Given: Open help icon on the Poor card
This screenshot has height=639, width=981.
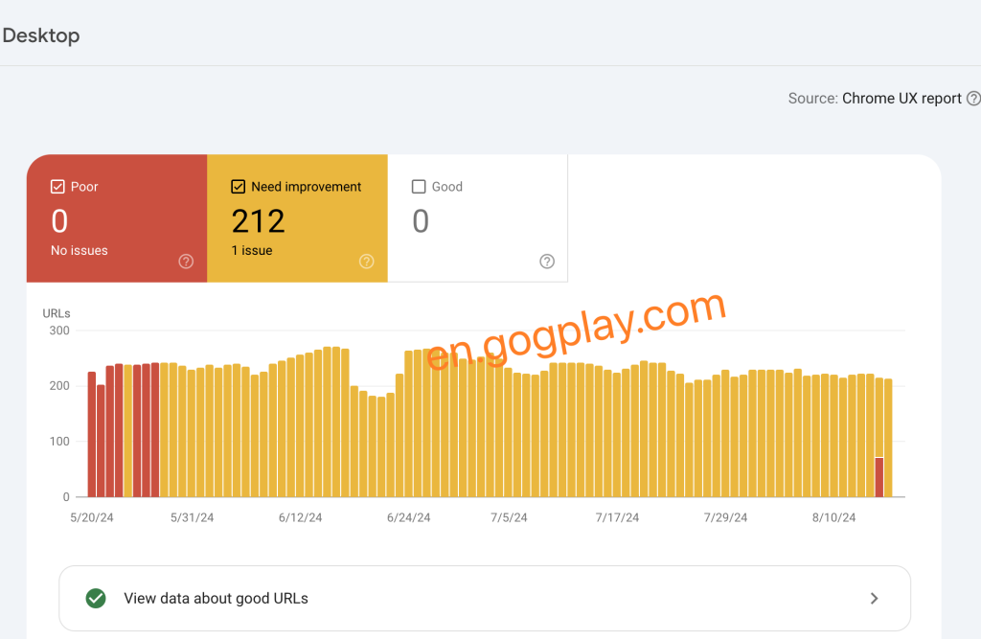Looking at the screenshot, I should [x=186, y=262].
